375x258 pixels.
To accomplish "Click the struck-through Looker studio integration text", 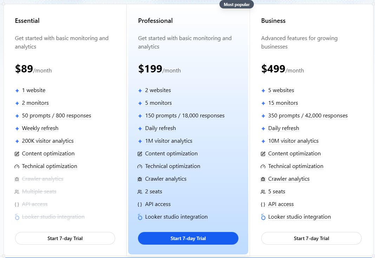I will coord(53,217).
